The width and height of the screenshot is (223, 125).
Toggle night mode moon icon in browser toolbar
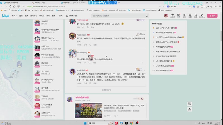coord(211,6)
